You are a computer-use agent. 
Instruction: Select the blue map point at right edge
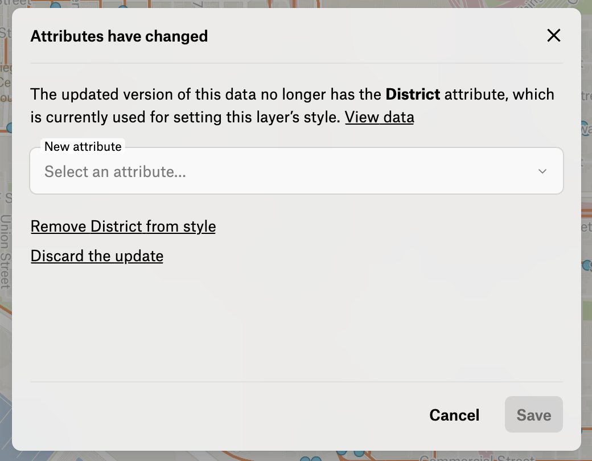587,265
